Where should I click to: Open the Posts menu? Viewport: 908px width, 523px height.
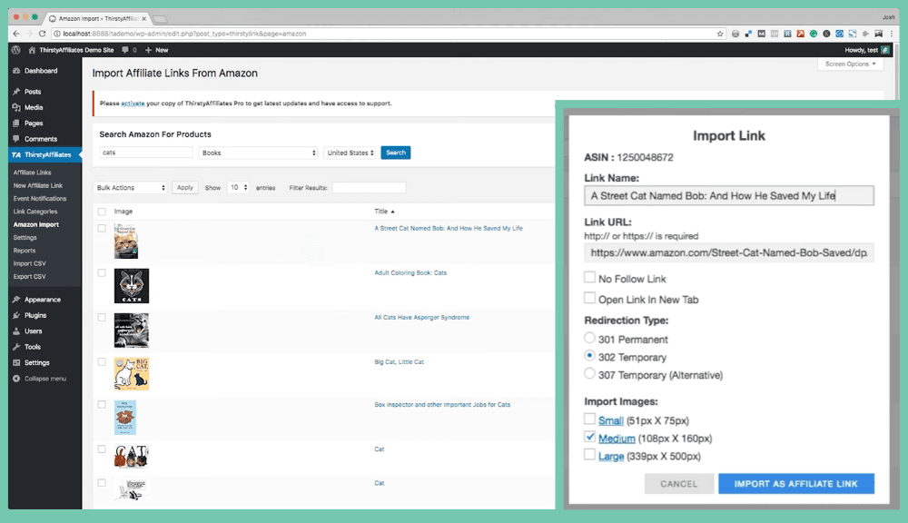tap(33, 92)
